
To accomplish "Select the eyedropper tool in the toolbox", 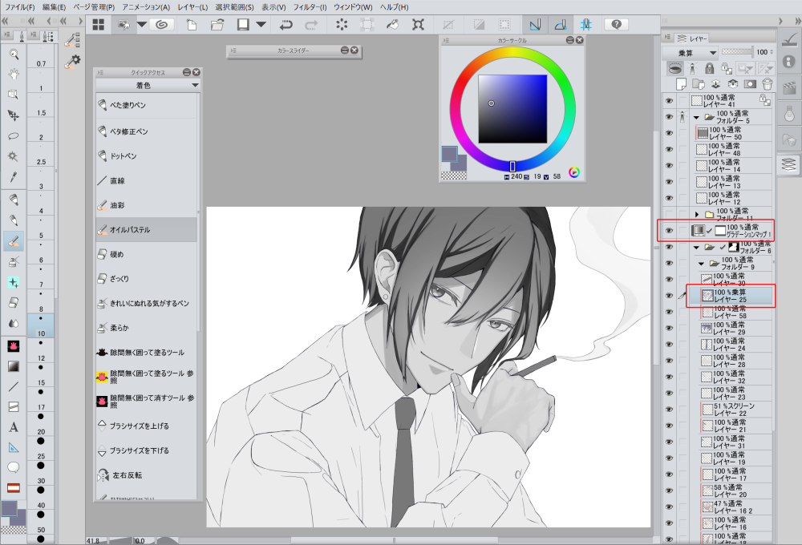I will (13, 177).
